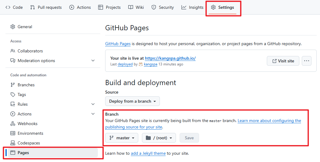This screenshot has width=320, height=162.
Task: Click the Save button
Action: tap(189, 138)
